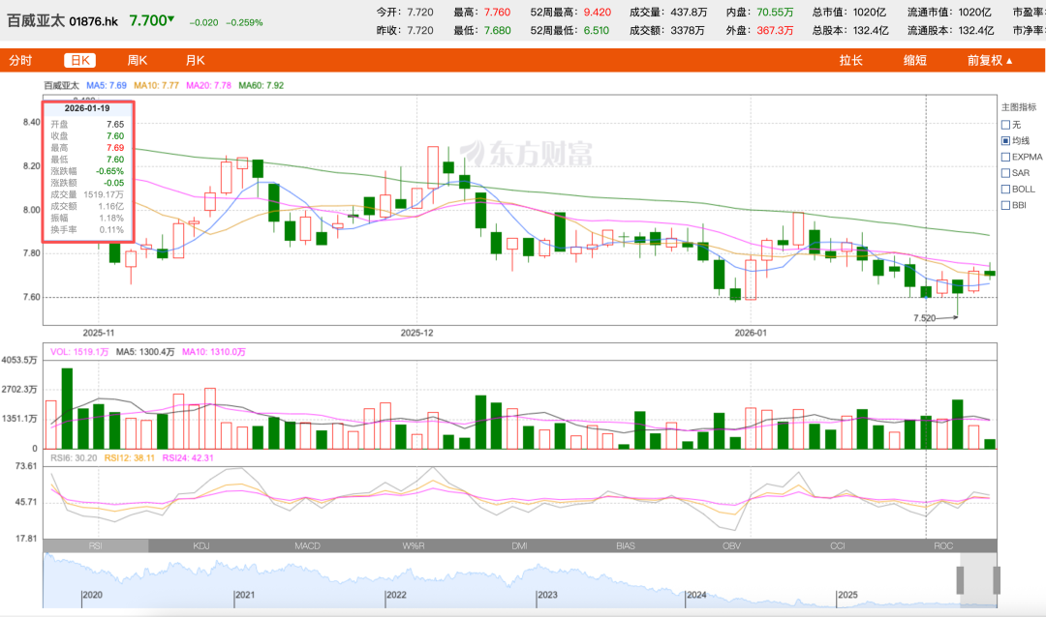Viewport: 1046px width, 617px height.
Task: Open the 前复权 adjustment dropdown
Action: [x=991, y=61]
